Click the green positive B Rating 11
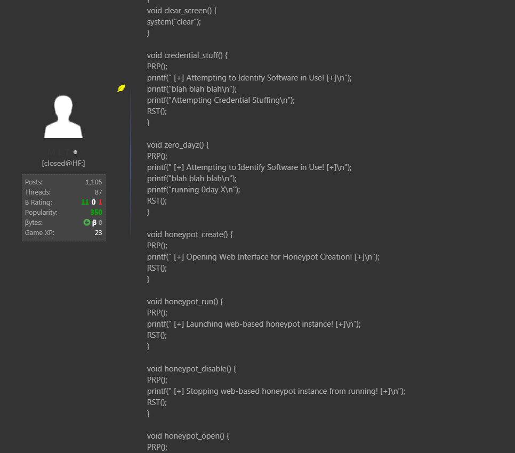Viewport: 515px width, 453px height. tap(85, 203)
